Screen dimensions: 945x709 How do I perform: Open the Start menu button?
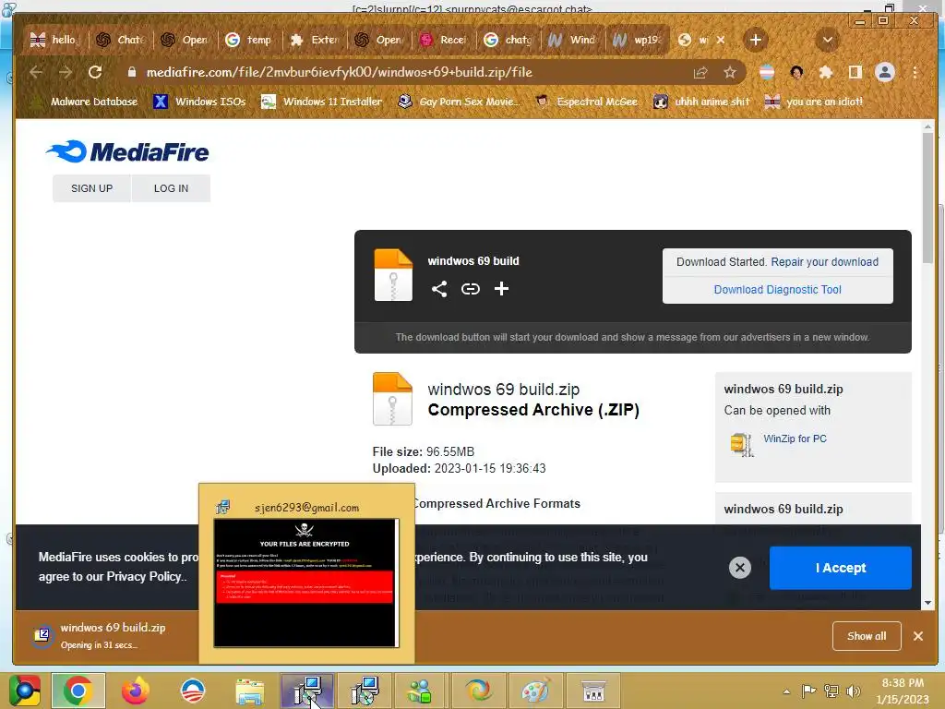(24, 691)
